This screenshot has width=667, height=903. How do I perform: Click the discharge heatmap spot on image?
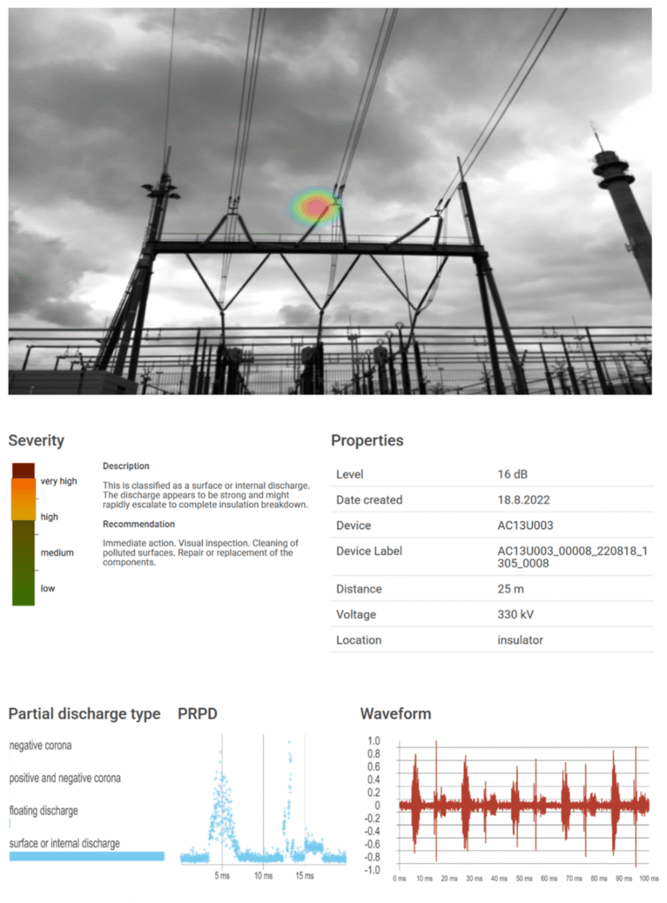[316, 206]
